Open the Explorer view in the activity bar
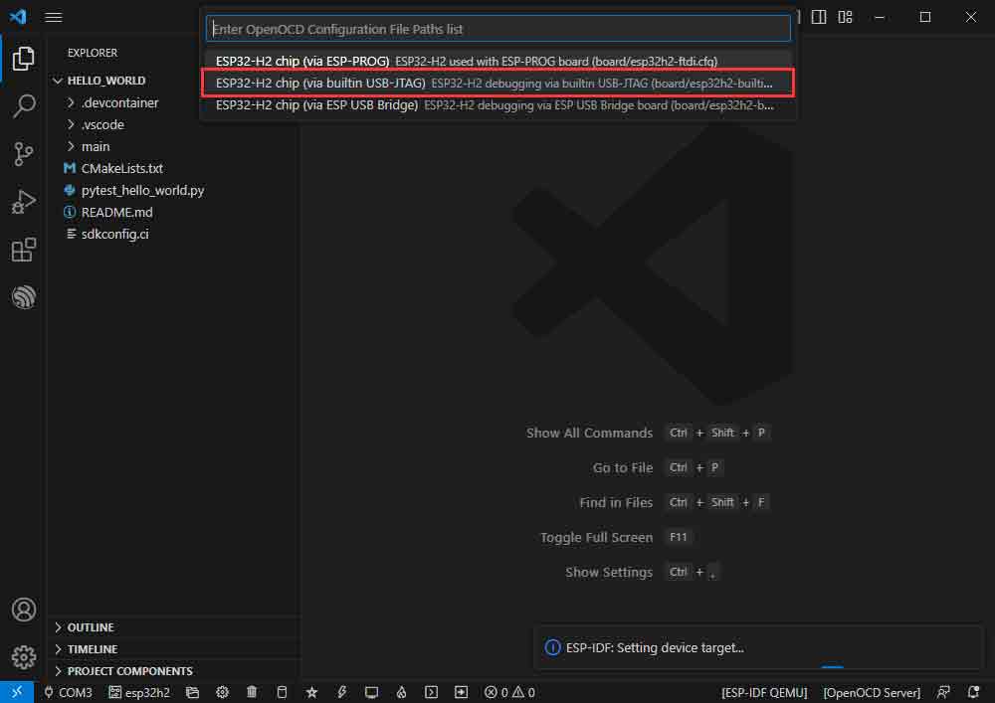Viewport: 995px width, 703px height. click(x=24, y=59)
